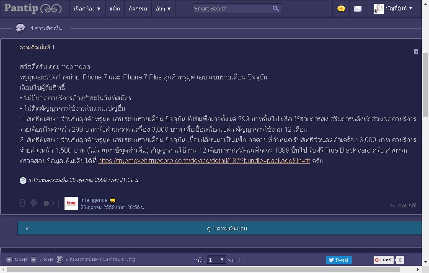429x273 pixels.
Task: Click the 26 ตุลาคม 2559 เวลา 20:56 น. timestamp
Action: tap(113, 207)
